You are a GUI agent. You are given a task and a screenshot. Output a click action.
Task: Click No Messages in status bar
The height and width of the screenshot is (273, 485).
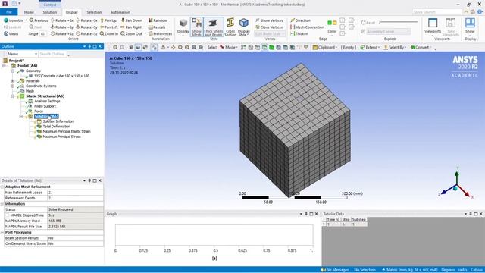tap(335, 270)
